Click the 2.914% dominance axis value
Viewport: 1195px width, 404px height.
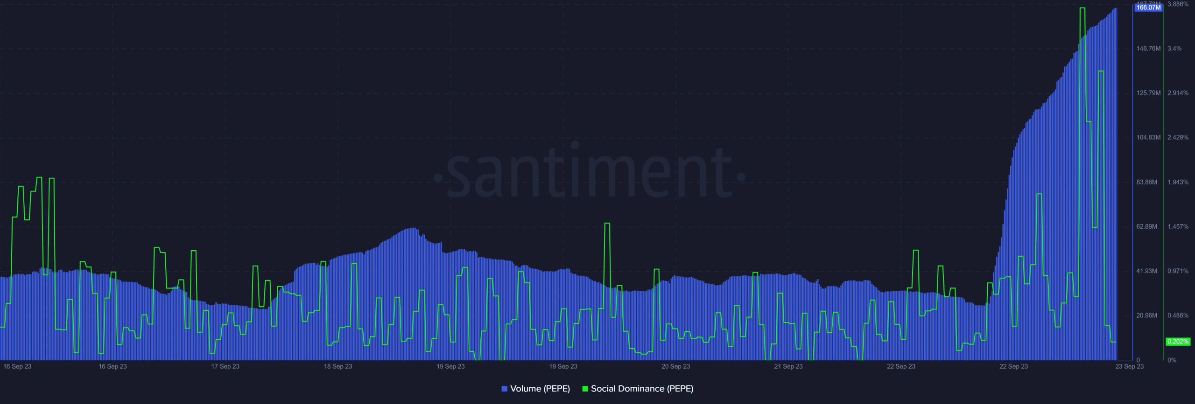pyautogui.click(x=1178, y=93)
